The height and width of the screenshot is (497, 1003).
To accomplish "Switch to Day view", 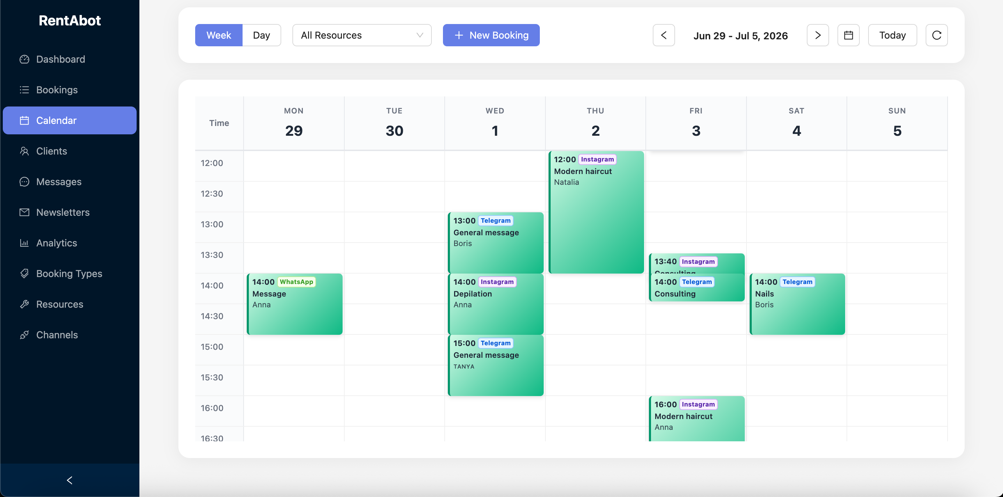I will [x=262, y=35].
